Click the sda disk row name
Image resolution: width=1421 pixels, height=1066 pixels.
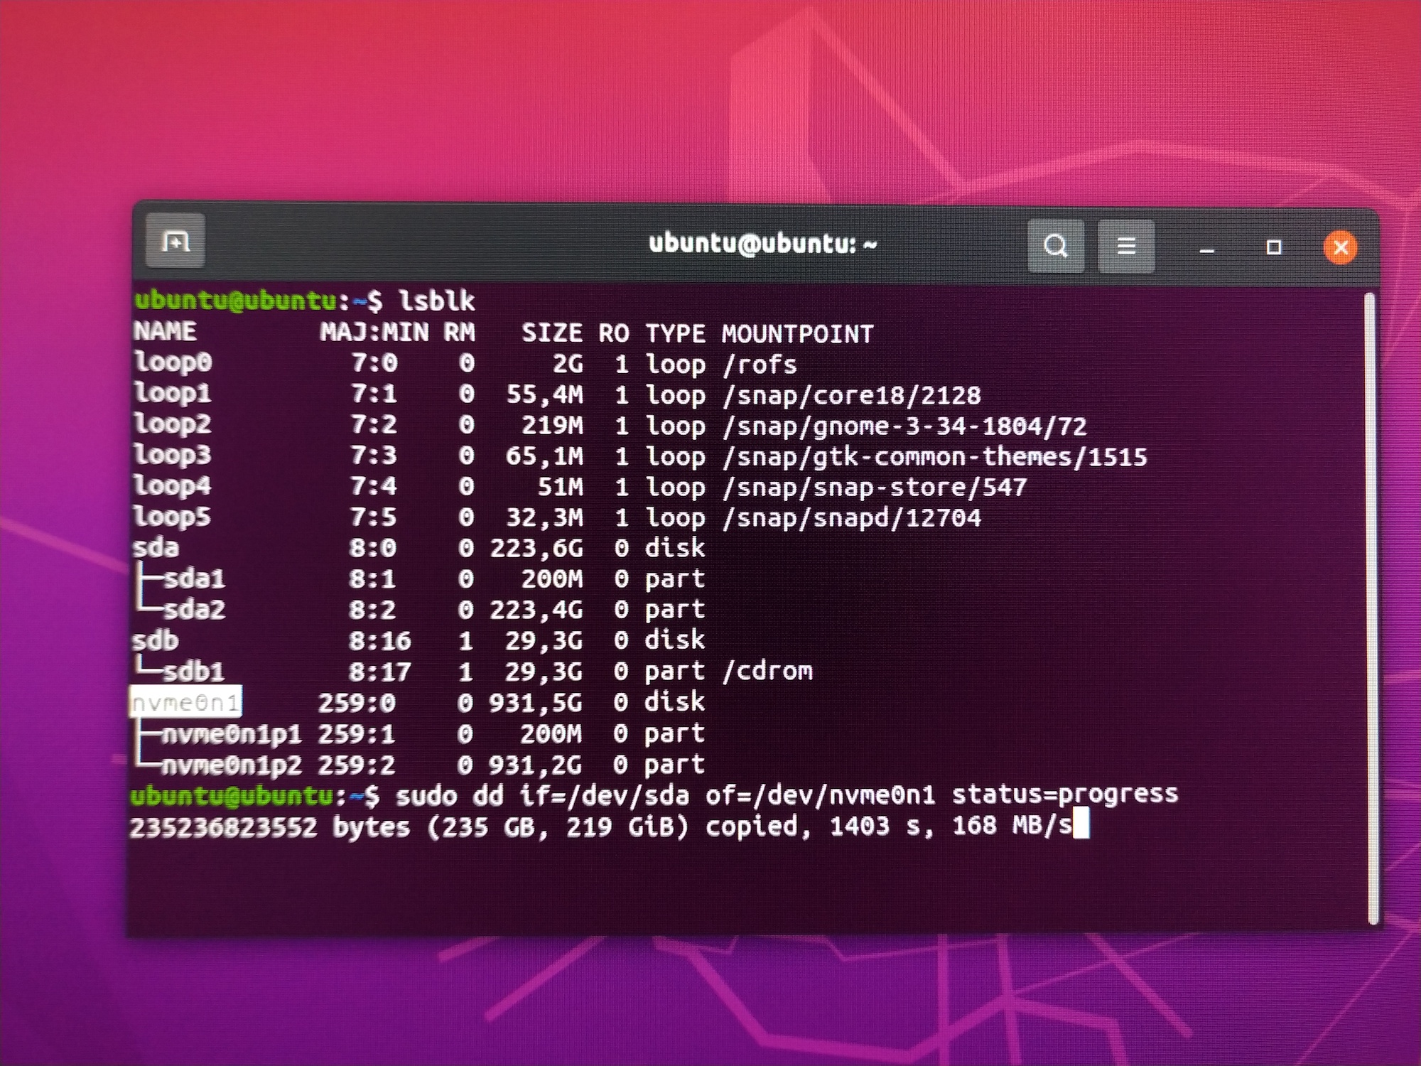pyautogui.click(x=156, y=548)
